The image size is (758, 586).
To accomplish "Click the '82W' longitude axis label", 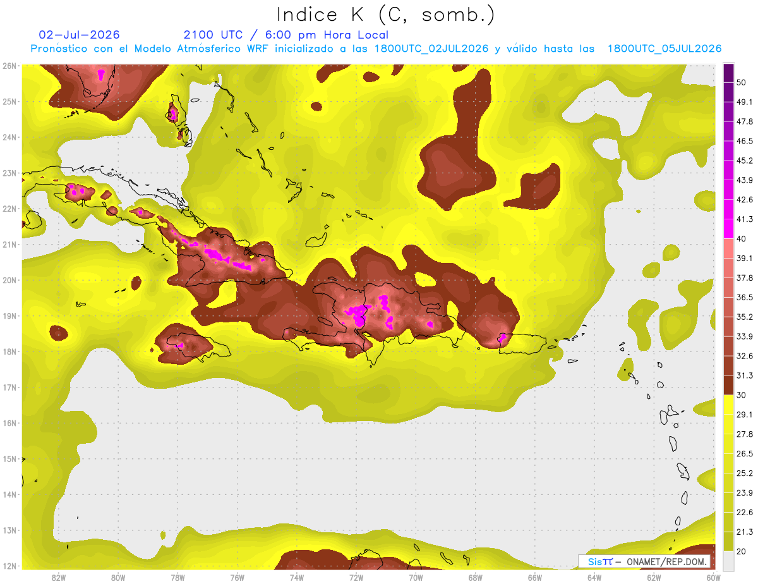I will [59, 577].
